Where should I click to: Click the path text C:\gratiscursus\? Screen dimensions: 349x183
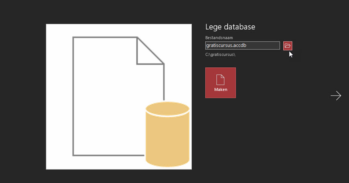coord(220,55)
